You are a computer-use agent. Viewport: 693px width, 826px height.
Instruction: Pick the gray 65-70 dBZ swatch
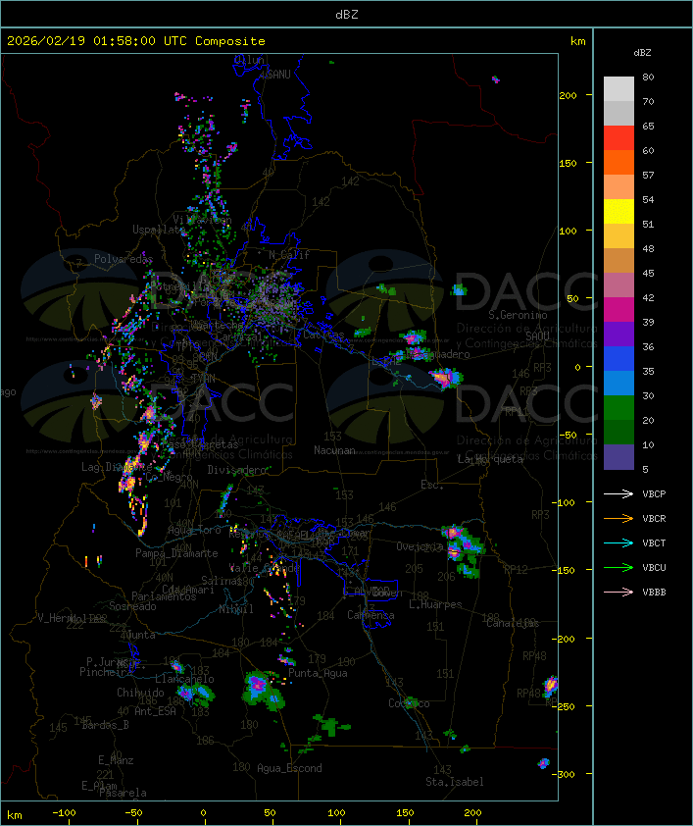pos(619,113)
